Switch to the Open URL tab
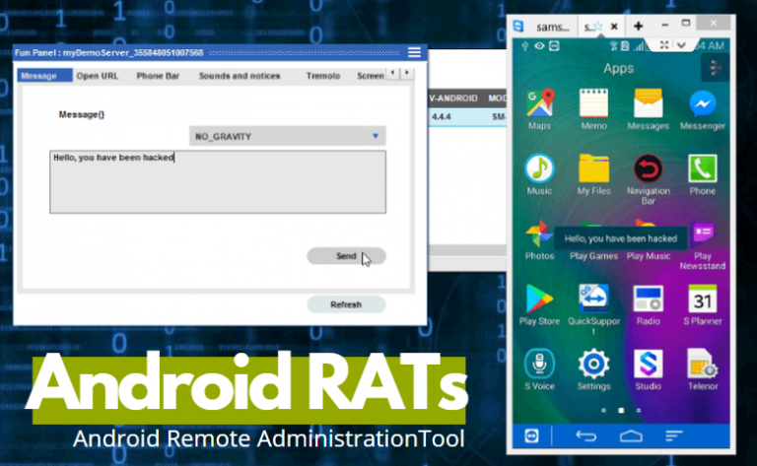The image size is (757, 466). coord(97,76)
